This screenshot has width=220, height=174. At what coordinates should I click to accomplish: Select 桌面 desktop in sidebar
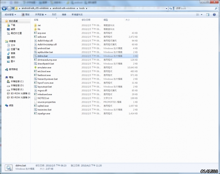[x=13, y=29]
